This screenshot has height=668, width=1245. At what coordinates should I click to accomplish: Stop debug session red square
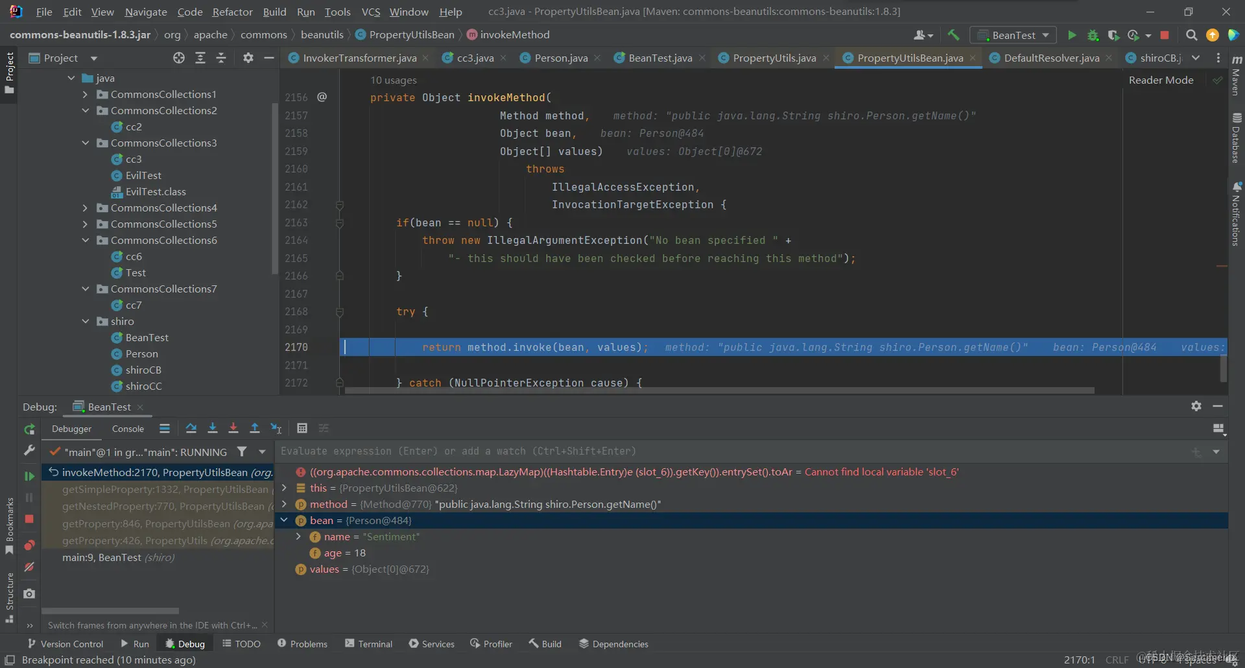(x=29, y=519)
